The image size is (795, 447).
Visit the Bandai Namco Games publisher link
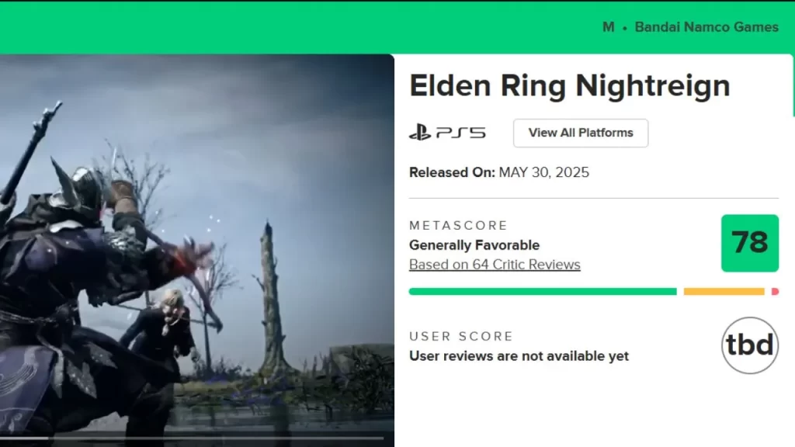[707, 26]
